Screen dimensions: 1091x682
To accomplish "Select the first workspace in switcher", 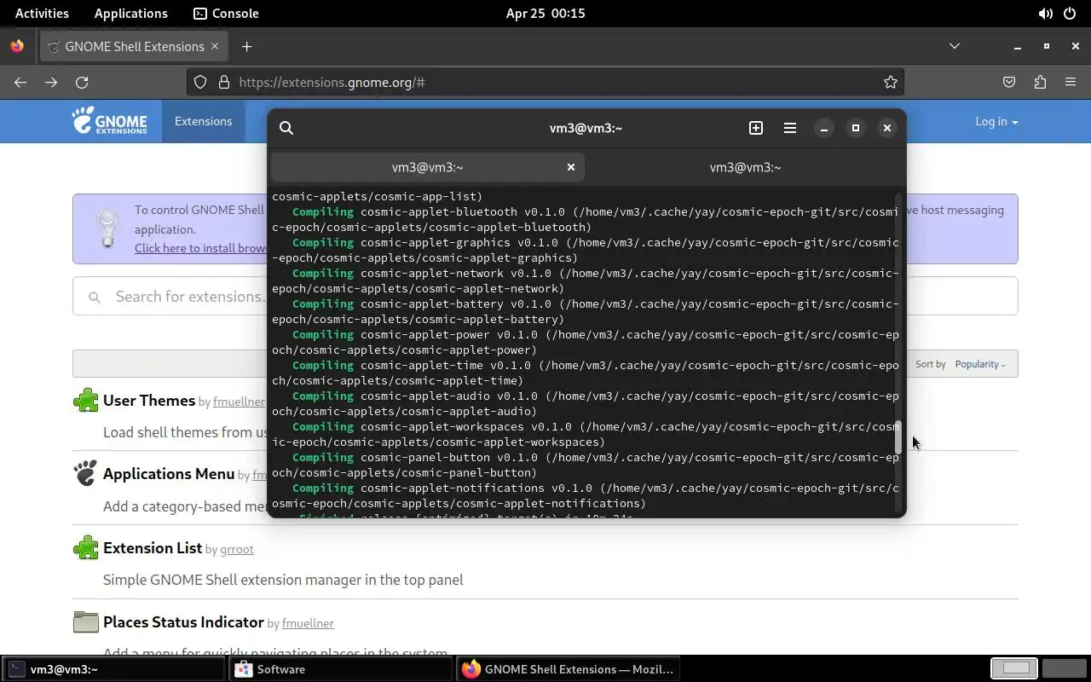I will [x=1014, y=668].
